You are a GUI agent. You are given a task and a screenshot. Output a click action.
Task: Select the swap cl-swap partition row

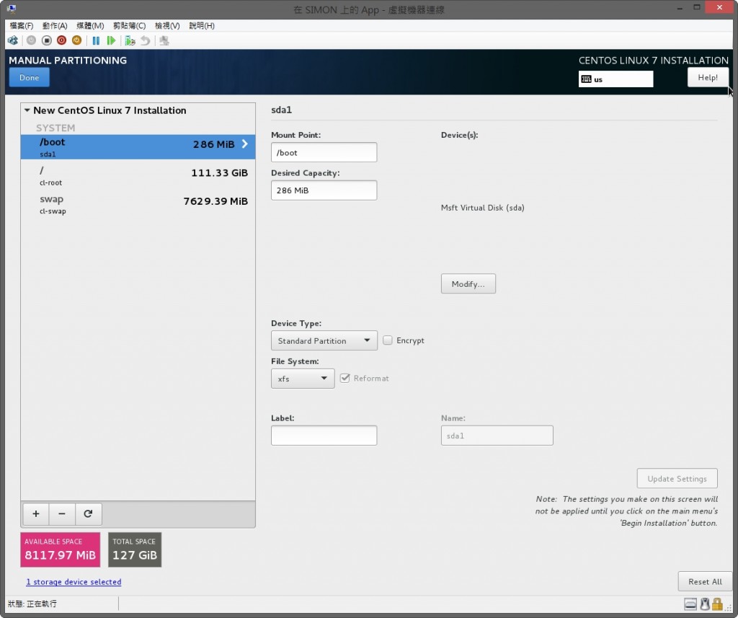coord(138,204)
